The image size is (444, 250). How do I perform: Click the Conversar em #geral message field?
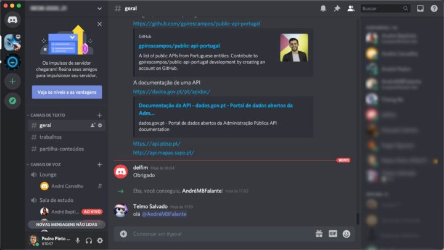click(216, 234)
